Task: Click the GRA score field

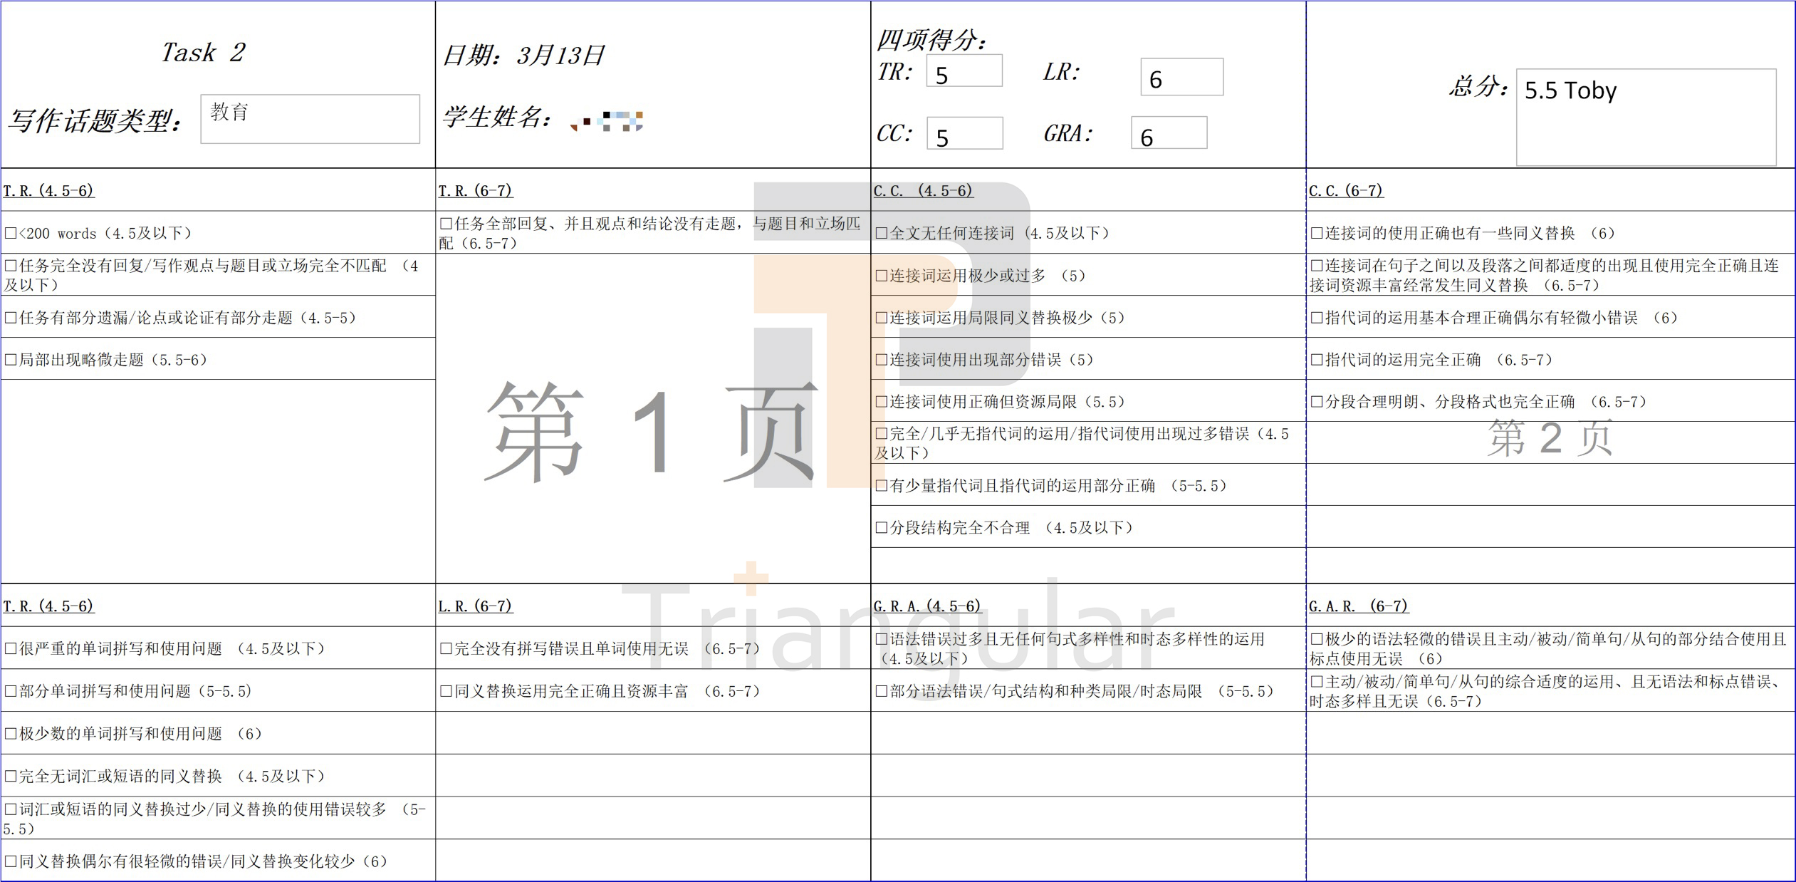Action: pyautogui.click(x=1169, y=133)
